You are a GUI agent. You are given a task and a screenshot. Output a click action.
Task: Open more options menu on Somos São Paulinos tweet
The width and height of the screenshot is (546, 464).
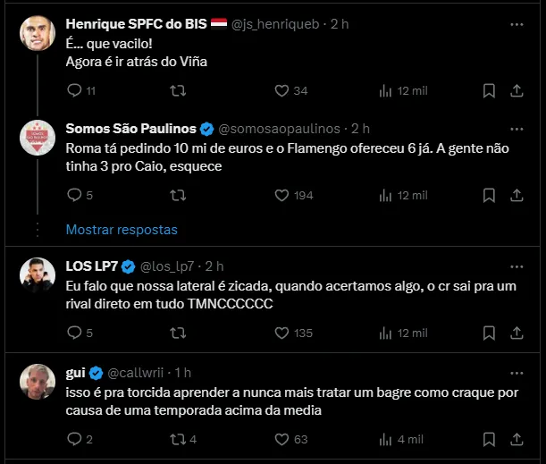tap(517, 128)
